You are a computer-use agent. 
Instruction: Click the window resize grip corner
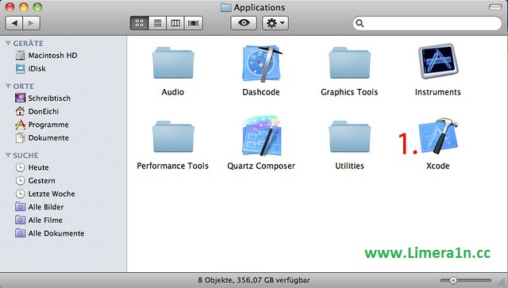pos(502,282)
